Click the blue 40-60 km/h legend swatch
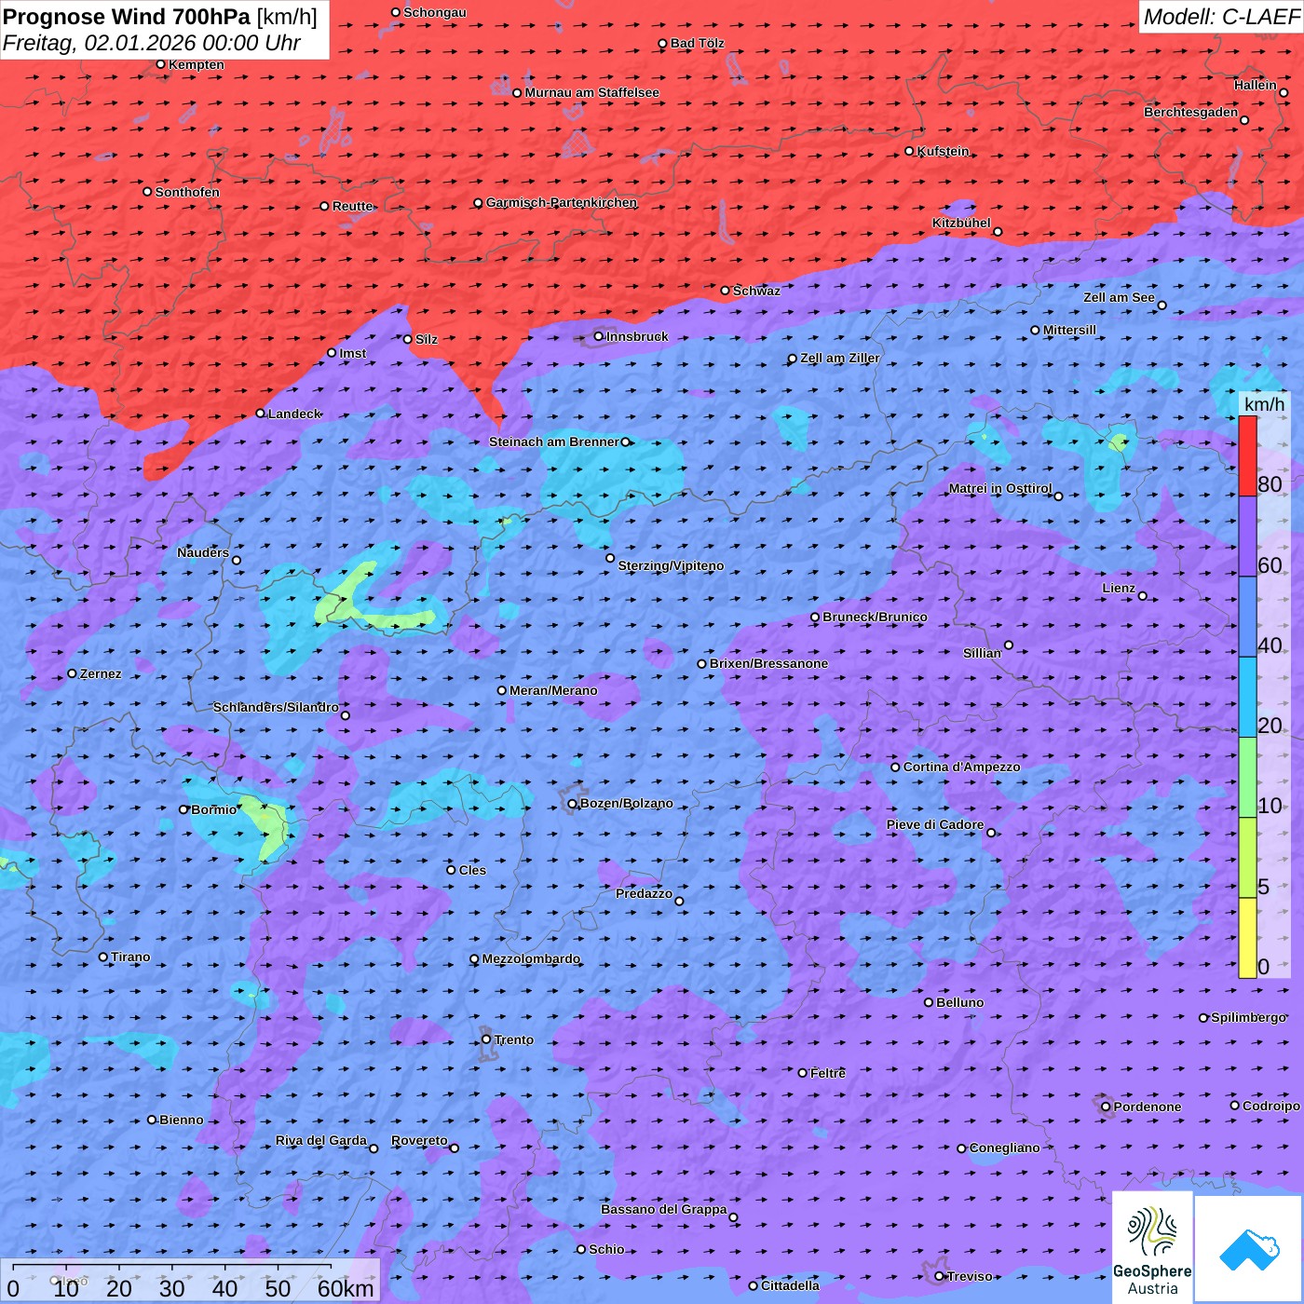 tap(1247, 617)
